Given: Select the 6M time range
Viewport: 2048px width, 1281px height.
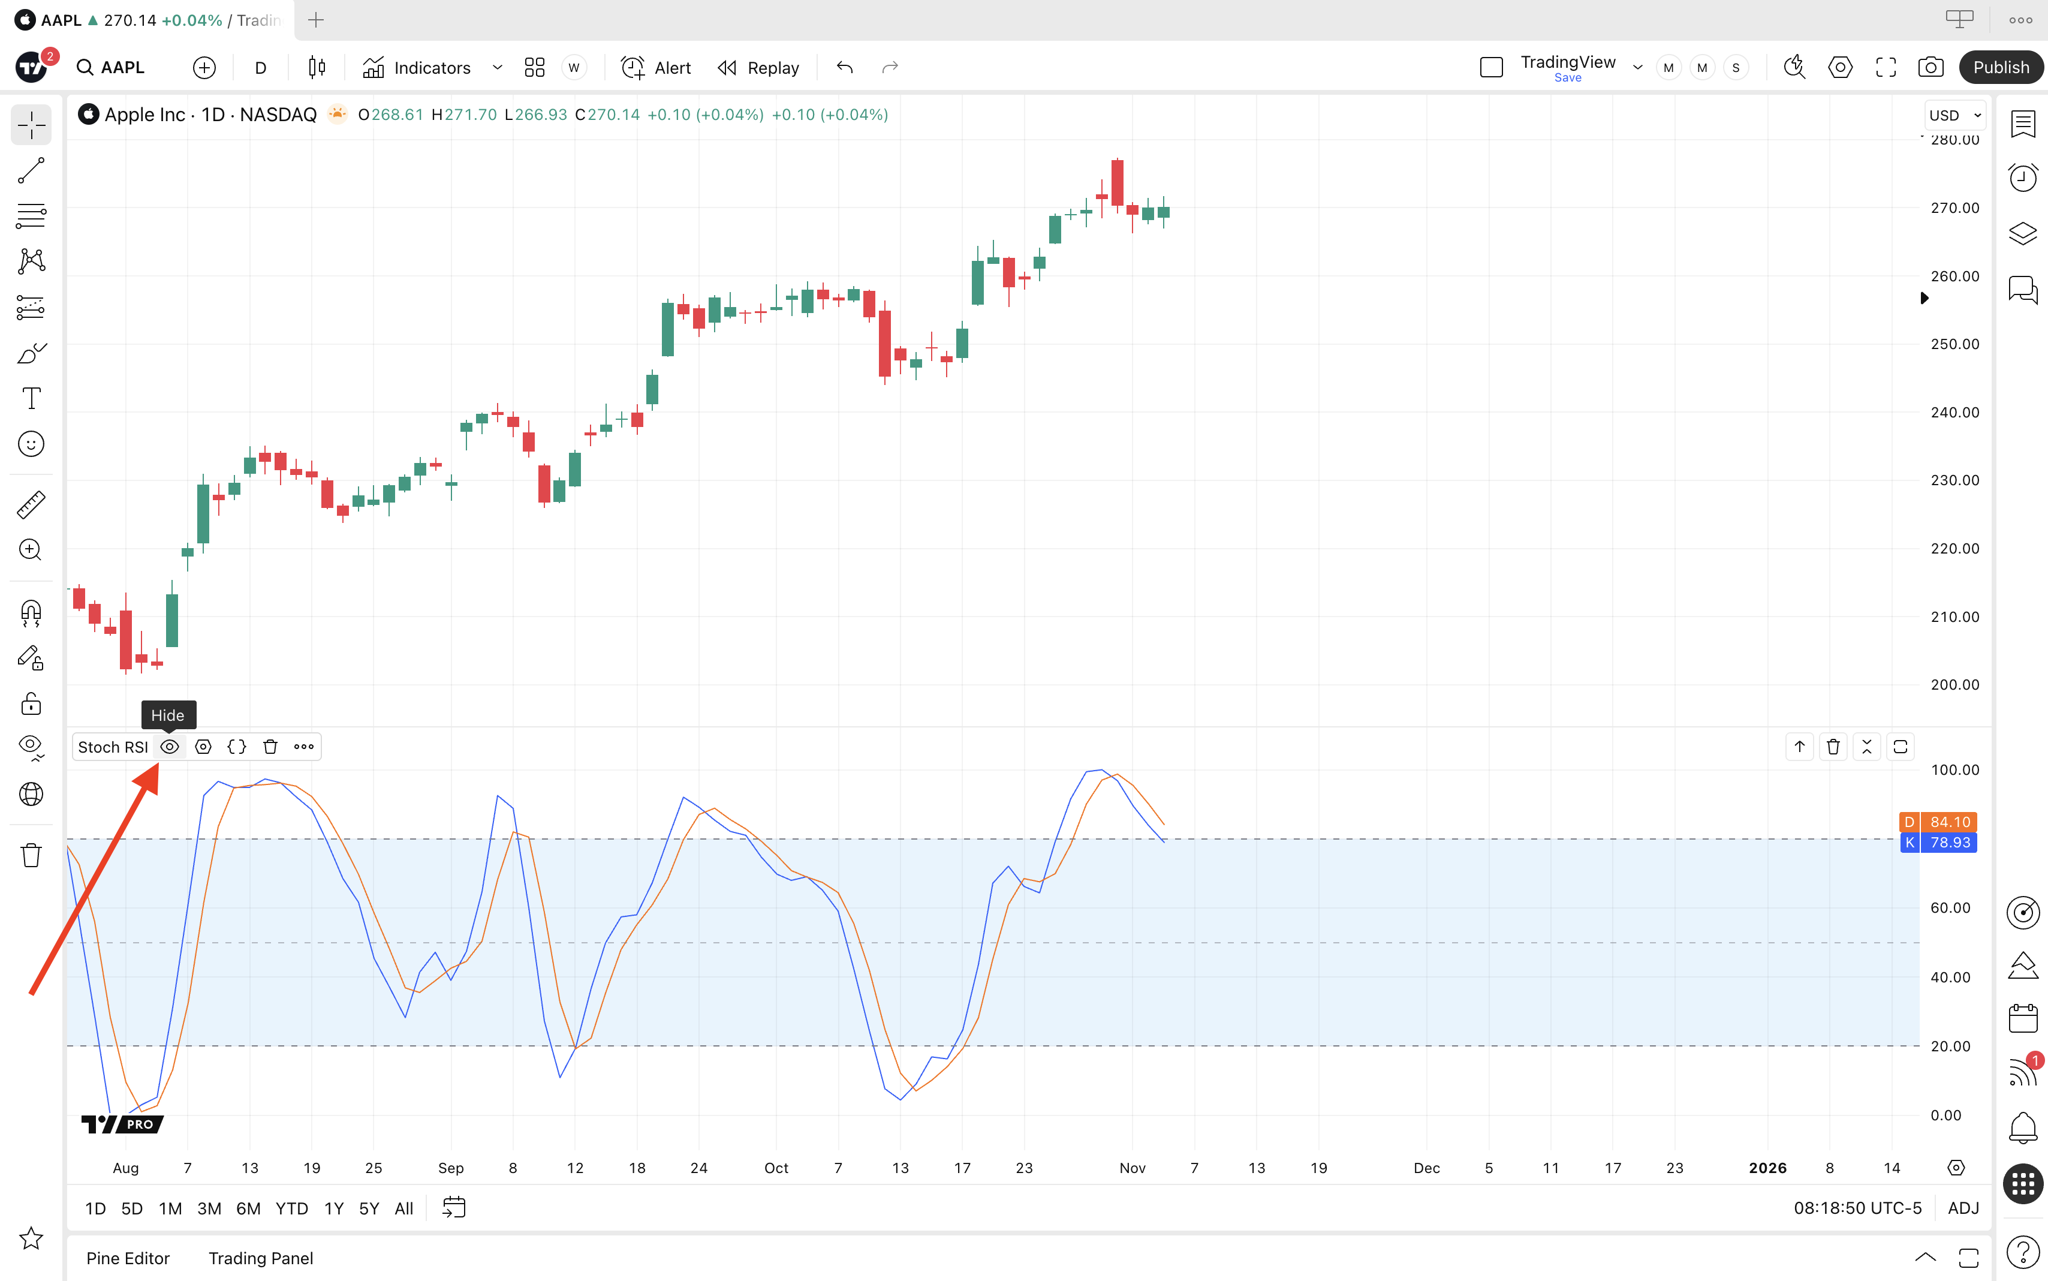Looking at the screenshot, I should click(x=248, y=1208).
